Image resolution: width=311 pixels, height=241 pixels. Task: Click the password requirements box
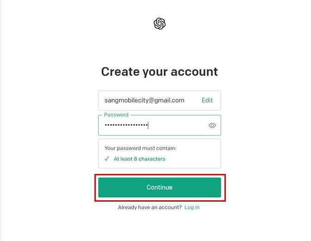pyautogui.click(x=160, y=154)
